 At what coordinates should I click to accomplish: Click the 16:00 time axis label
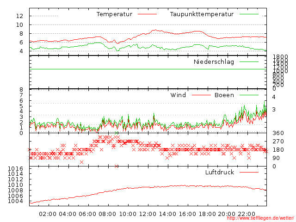click(x=187, y=214)
